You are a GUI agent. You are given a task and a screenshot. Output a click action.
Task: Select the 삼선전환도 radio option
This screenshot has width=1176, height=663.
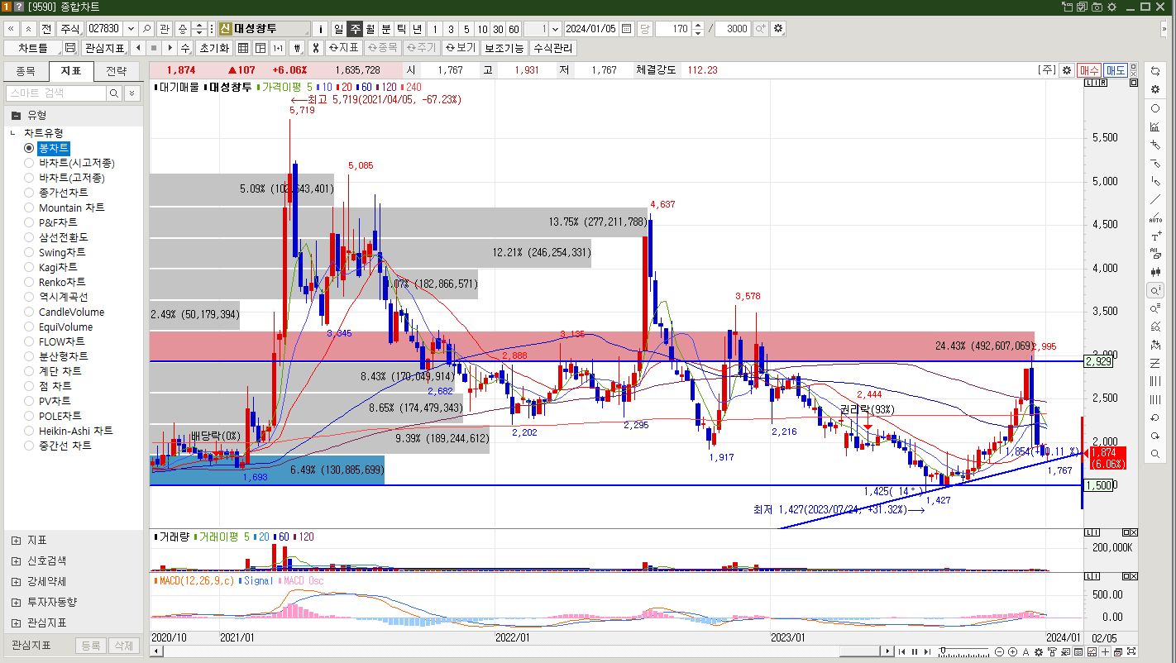pos(29,237)
